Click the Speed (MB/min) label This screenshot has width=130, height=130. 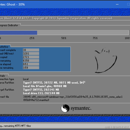point(7,54)
